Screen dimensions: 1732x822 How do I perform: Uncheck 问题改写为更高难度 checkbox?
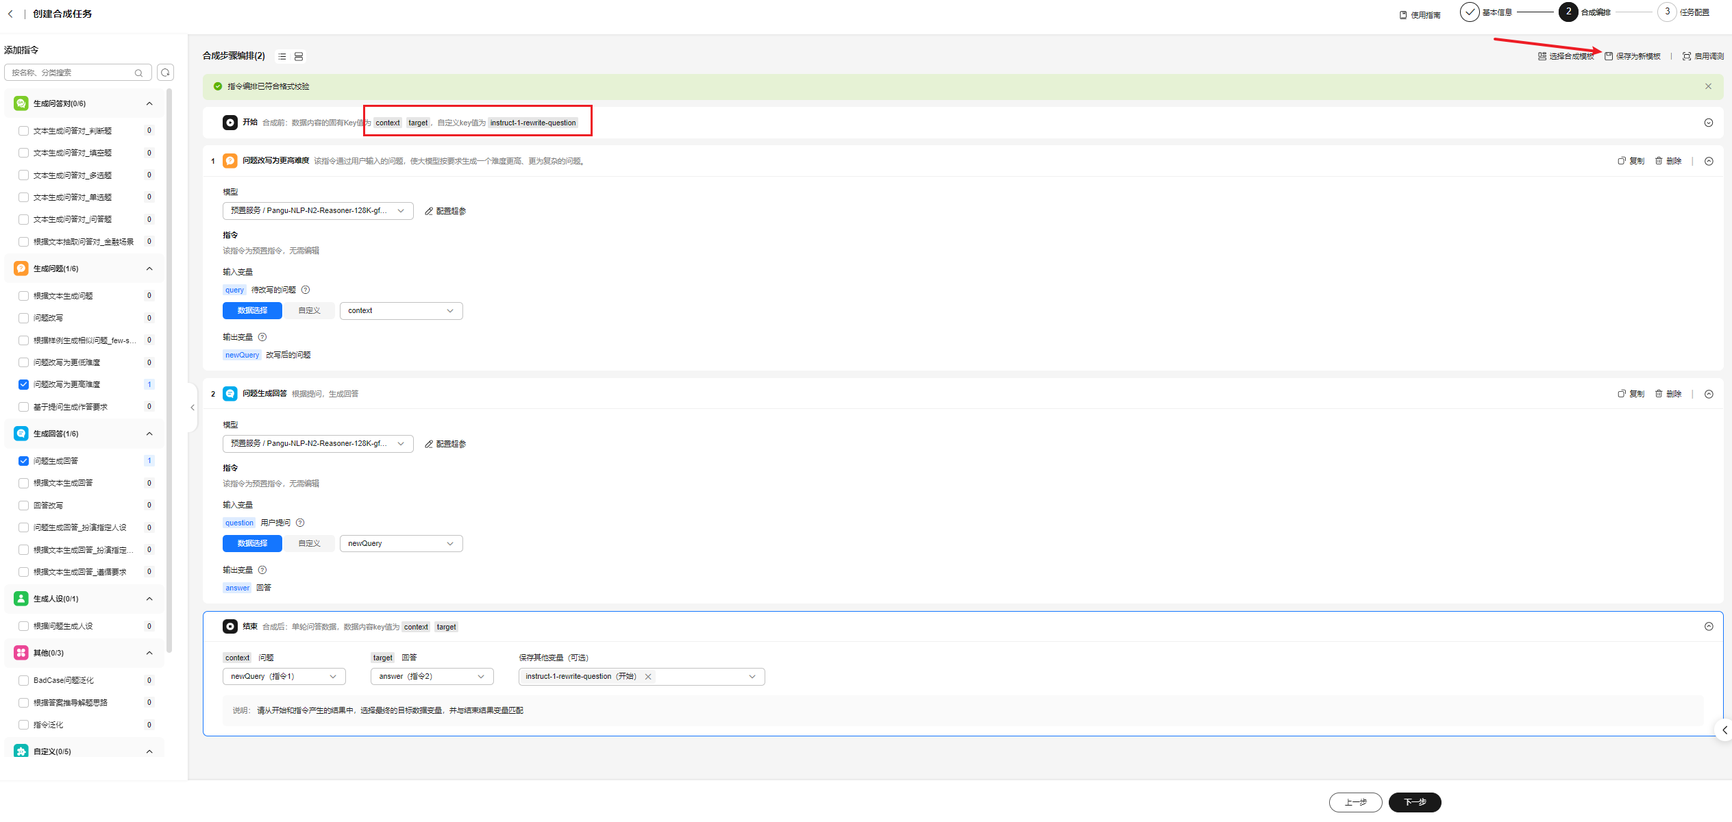pos(23,384)
